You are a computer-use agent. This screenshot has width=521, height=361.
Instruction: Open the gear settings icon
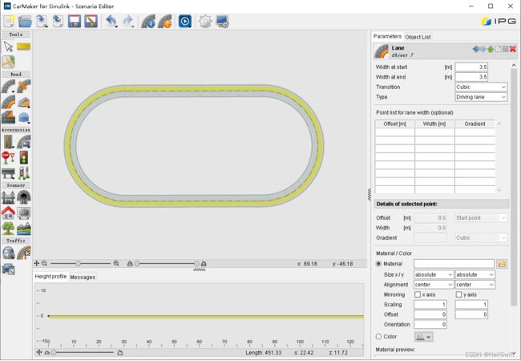click(x=205, y=22)
